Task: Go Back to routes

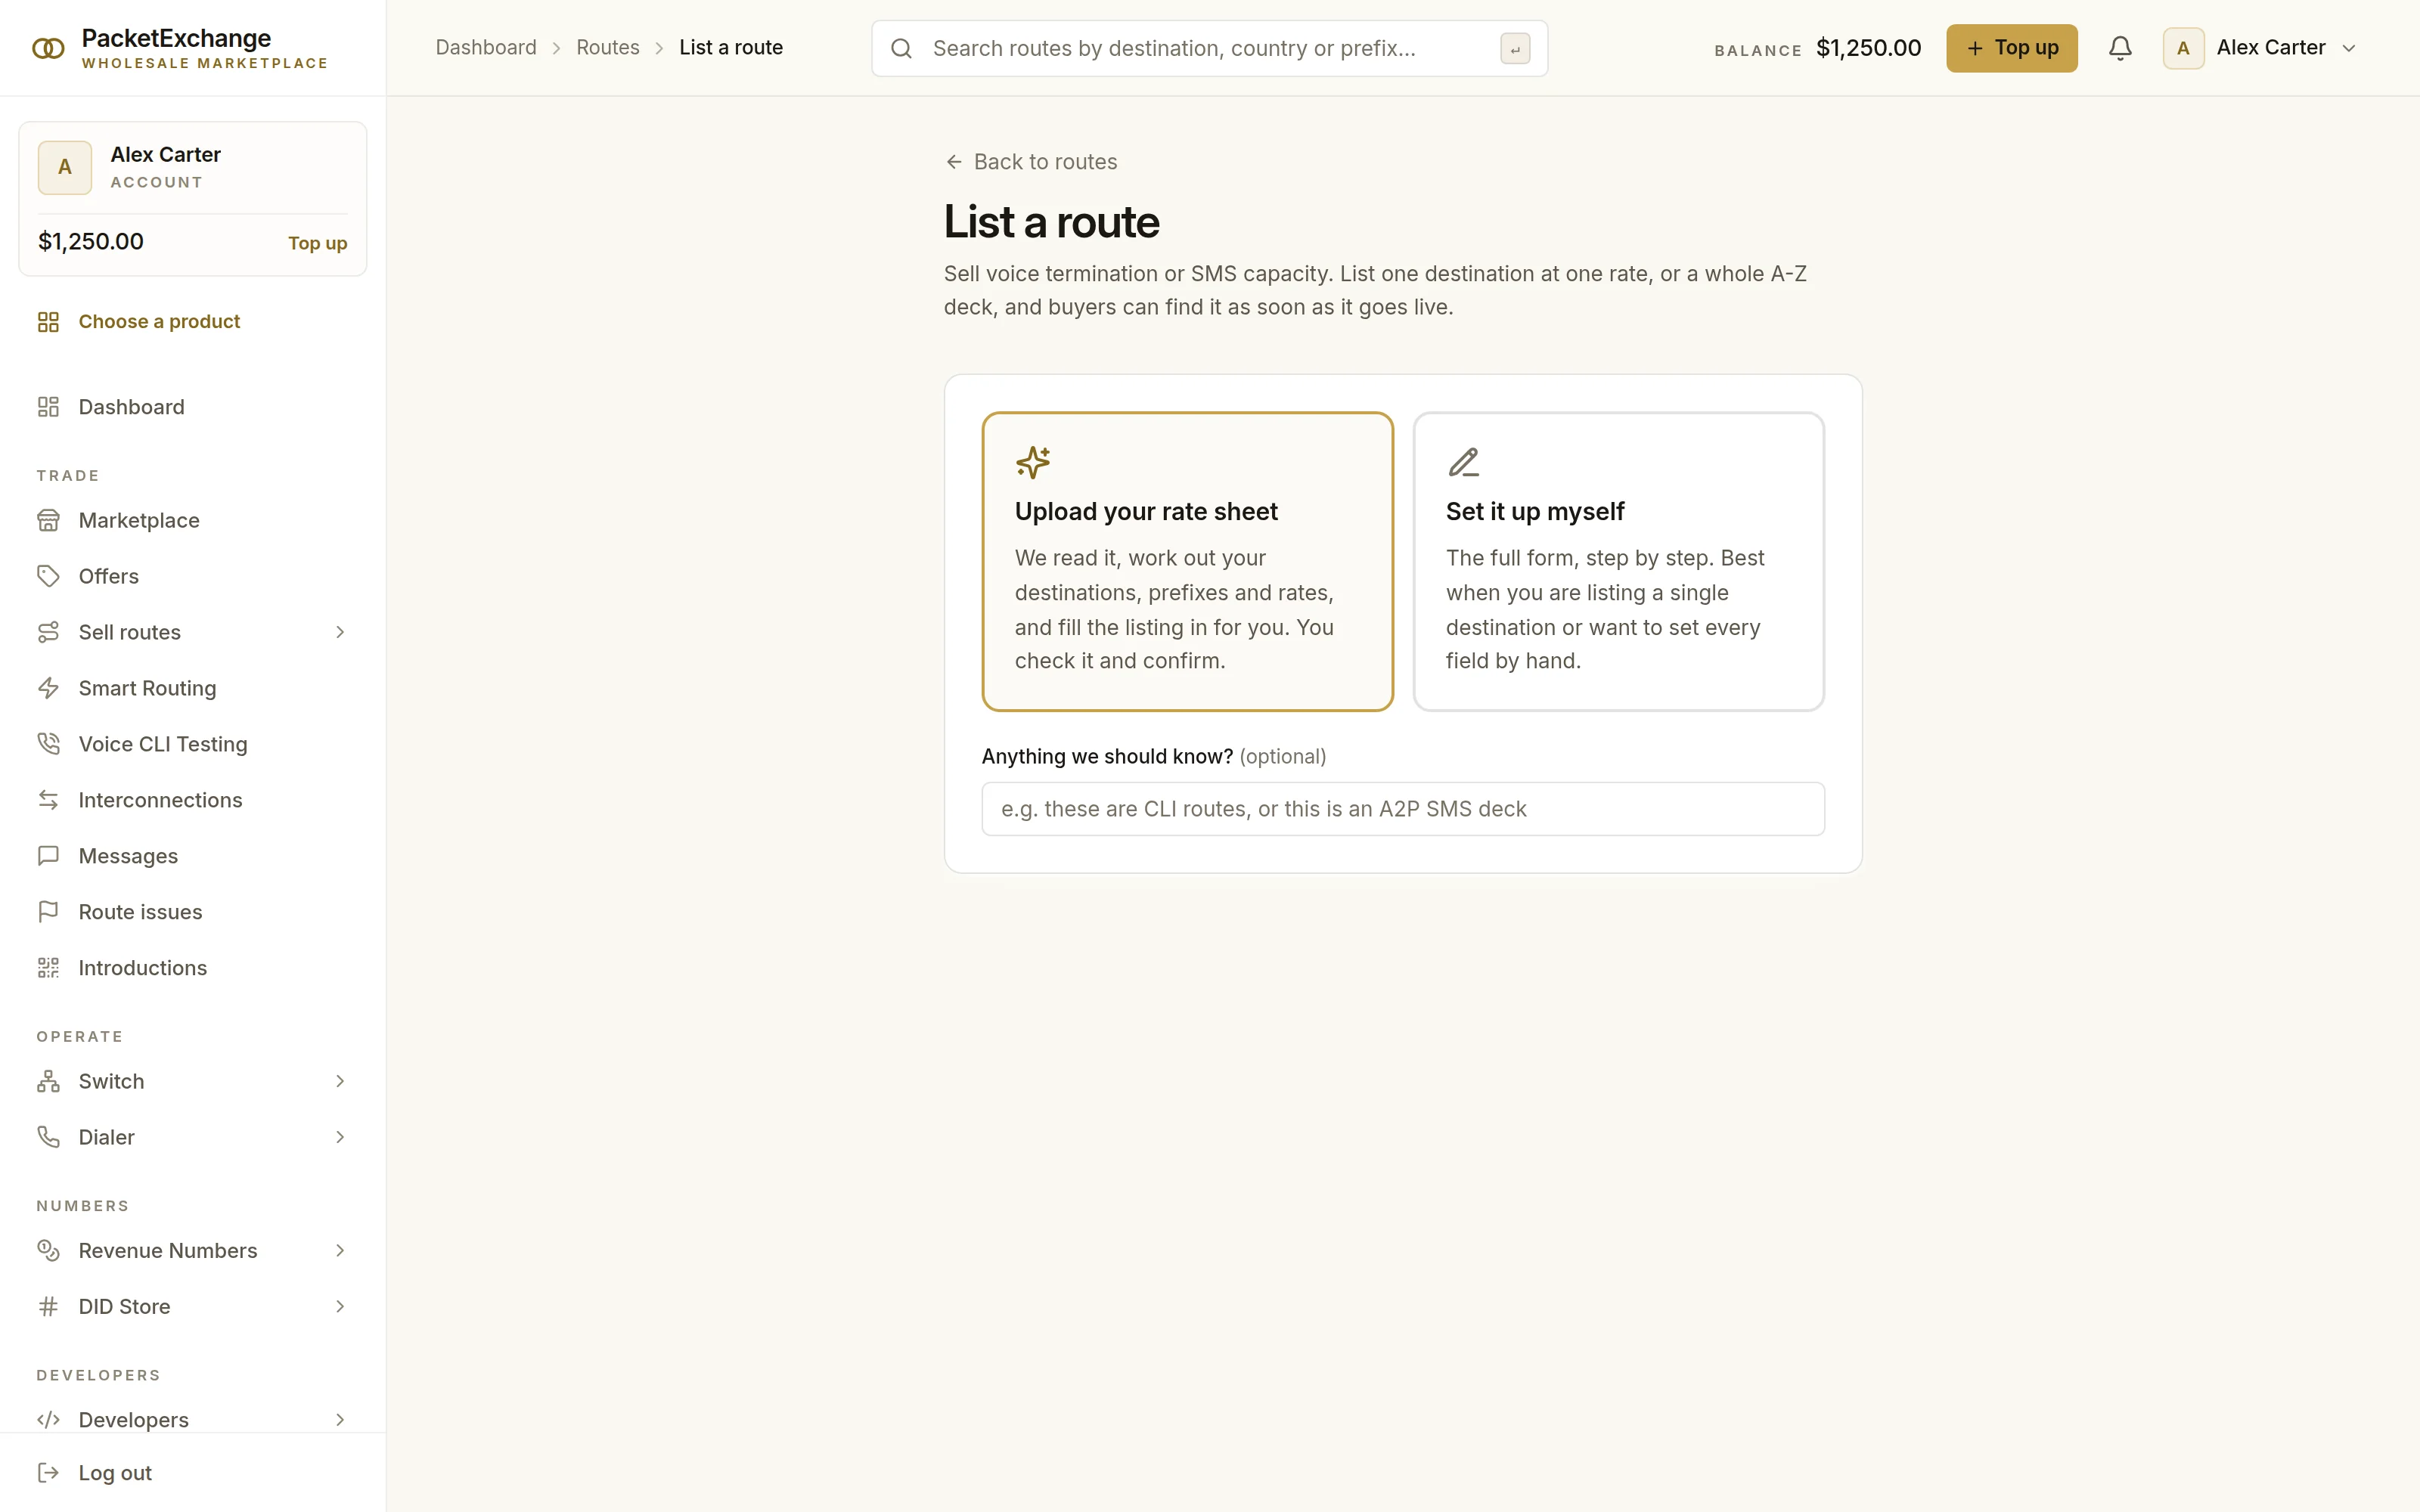Action: point(1031,162)
